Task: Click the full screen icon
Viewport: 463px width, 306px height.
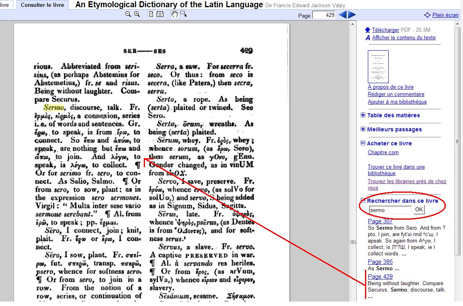Action: tap(427, 15)
